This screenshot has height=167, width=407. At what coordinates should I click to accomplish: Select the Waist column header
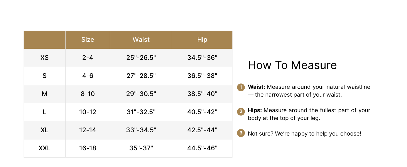coord(141,40)
